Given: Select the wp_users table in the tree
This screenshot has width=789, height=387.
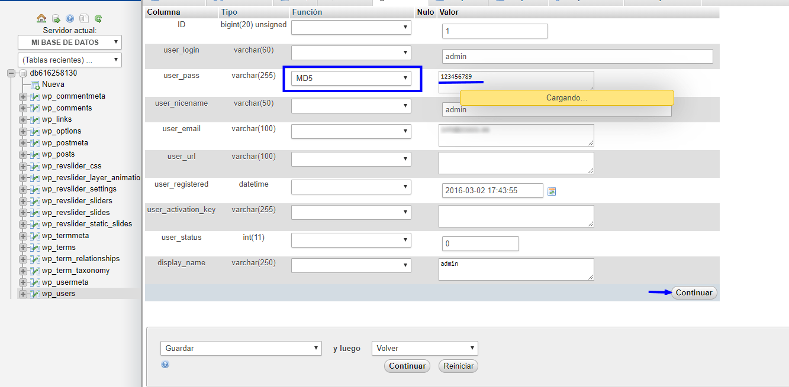Looking at the screenshot, I should point(58,294).
